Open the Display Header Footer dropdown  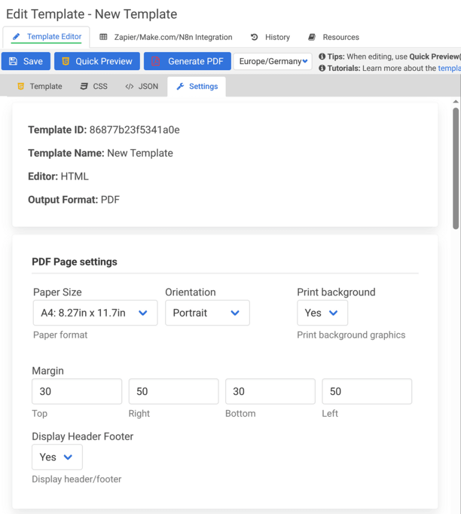pos(57,457)
